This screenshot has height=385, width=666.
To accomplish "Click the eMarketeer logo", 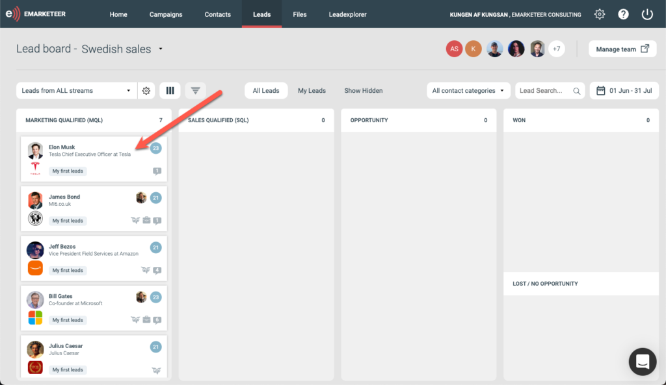I will click(36, 14).
